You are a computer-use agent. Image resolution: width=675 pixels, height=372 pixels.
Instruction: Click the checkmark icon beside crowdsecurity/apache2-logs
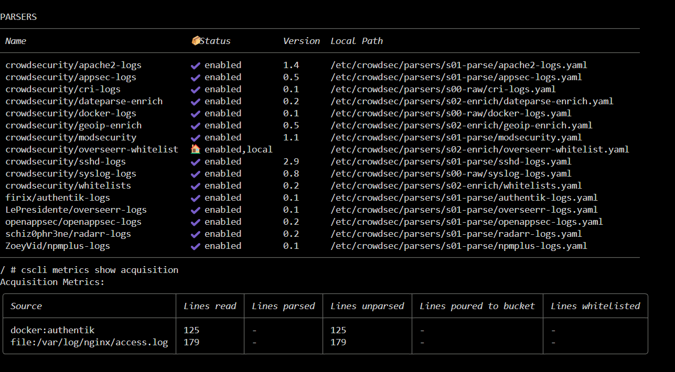point(196,65)
